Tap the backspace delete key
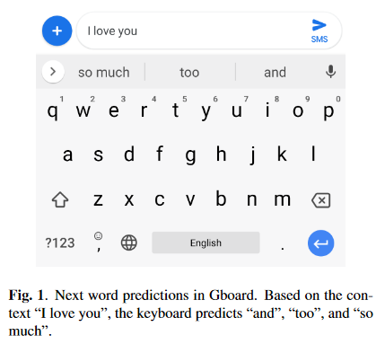 click(321, 200)
